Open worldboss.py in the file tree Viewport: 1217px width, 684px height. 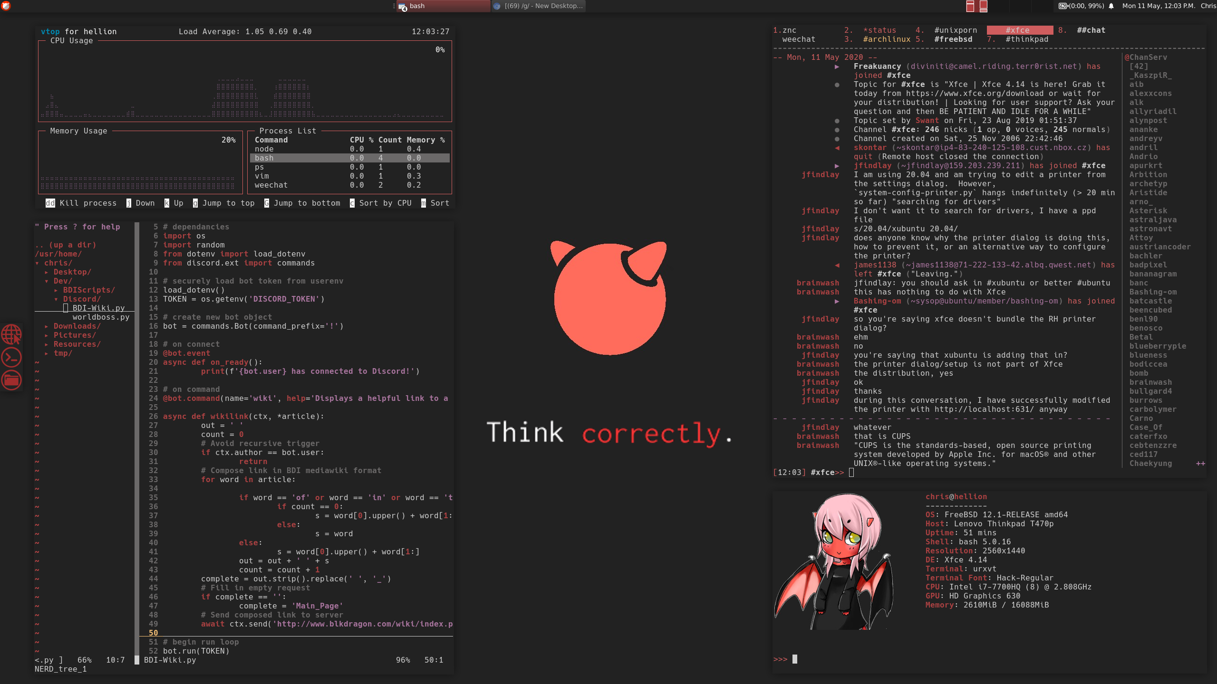point(101,317)
